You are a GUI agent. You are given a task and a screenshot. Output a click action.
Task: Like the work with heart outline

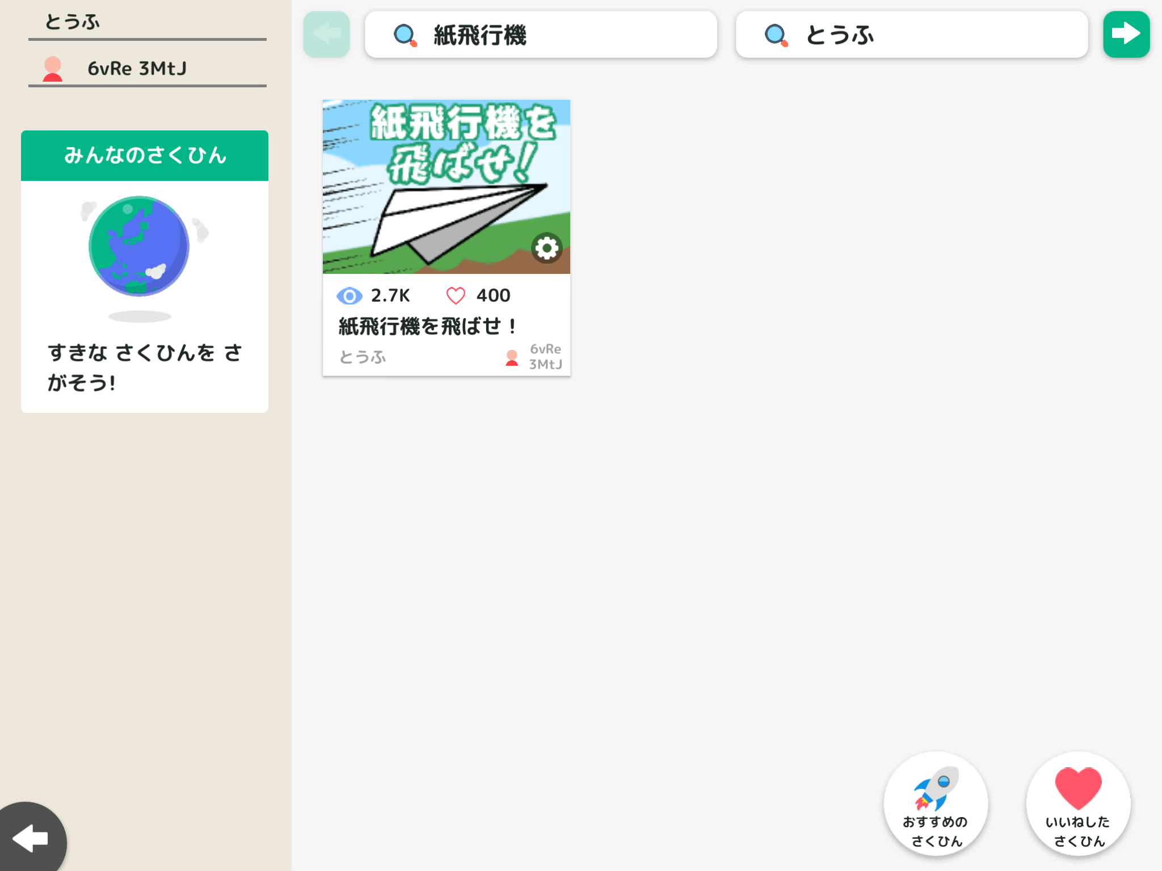coord(456,295)
